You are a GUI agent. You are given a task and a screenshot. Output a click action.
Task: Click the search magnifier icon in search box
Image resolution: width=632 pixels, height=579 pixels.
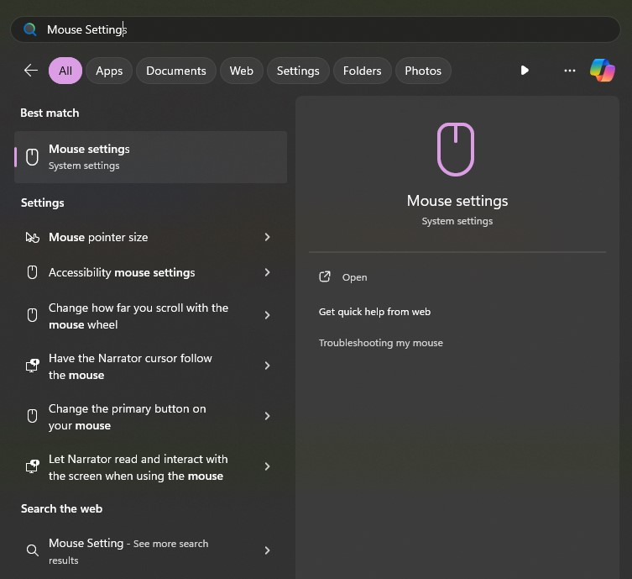(30, 29)
